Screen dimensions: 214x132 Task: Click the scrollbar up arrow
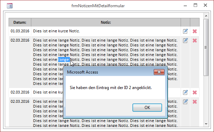206,16
